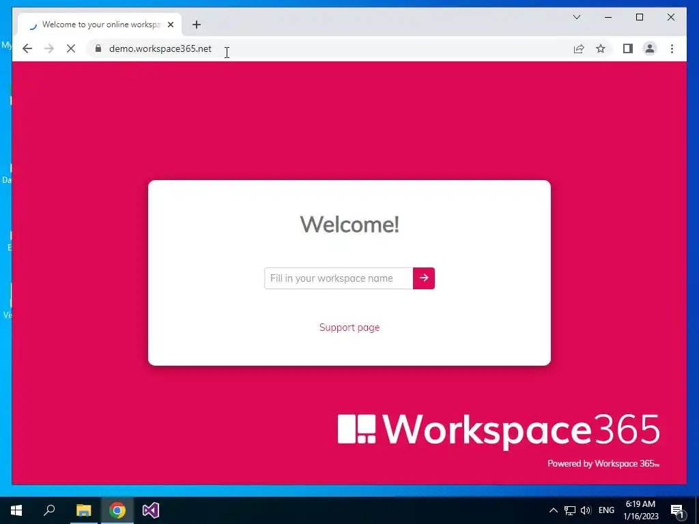Stop page loading with the X button

click(x=71, y=48)
